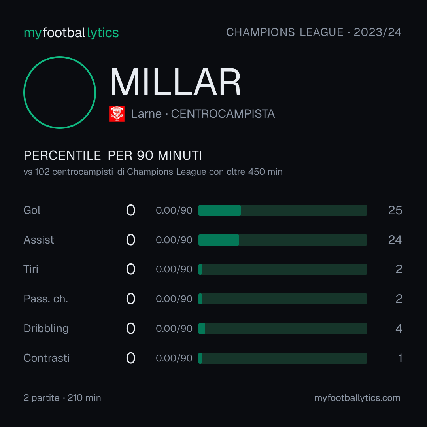Click the Champions League 2023/24 label
Screen dimensions: 427x427
click(314, 32)
